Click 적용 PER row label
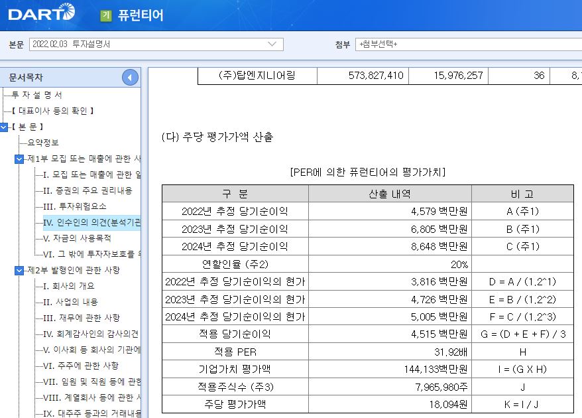Screen dimensions: 582x418 [235, 352]
